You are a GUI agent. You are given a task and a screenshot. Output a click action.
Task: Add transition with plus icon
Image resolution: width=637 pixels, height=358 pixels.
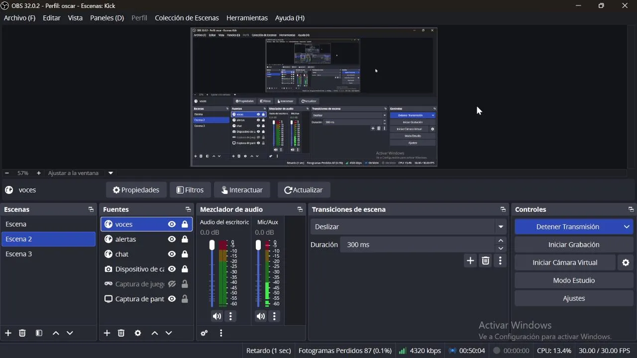coord(470,261)
